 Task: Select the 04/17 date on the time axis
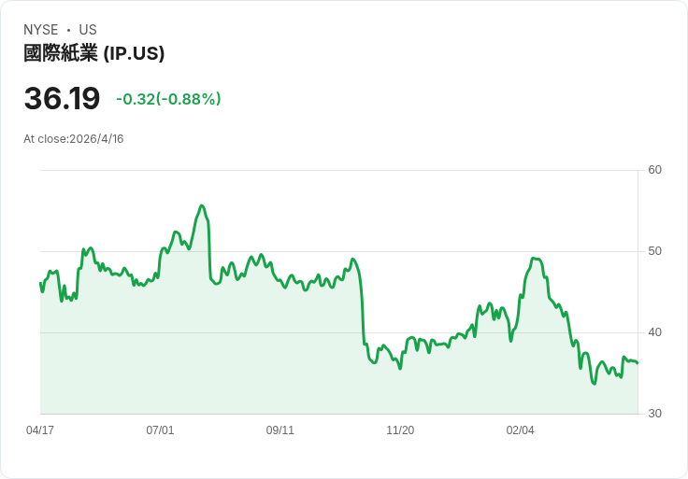click(40, 430)
